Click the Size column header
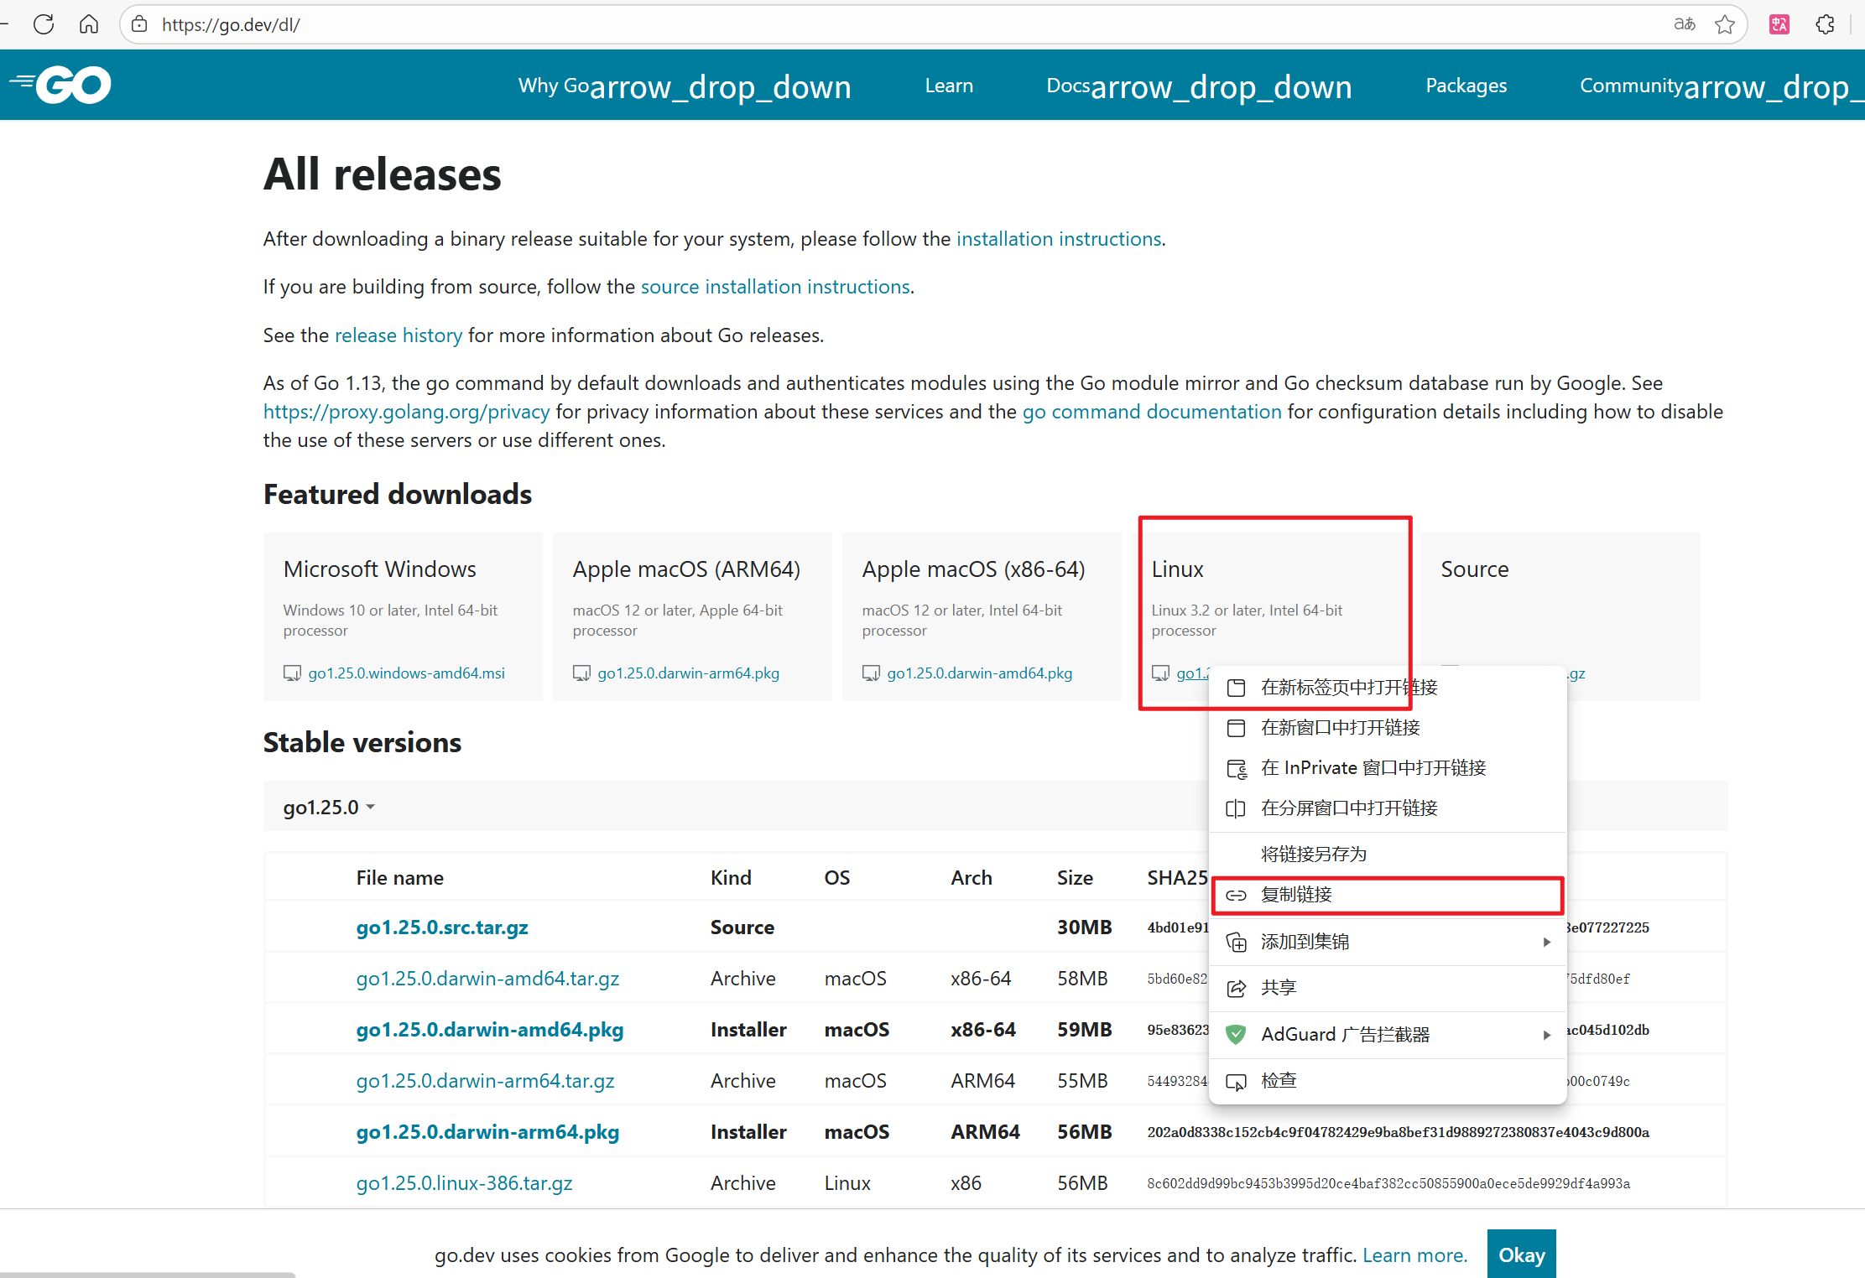Screen dimensions: 1865x1278 [x=1075, y=878]
